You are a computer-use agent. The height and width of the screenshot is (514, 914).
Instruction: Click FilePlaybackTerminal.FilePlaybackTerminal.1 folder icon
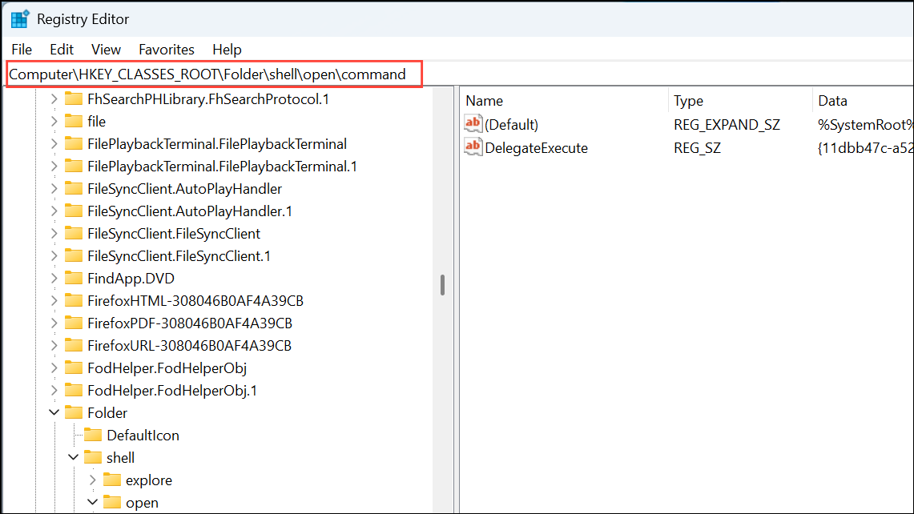pos(74,166)
